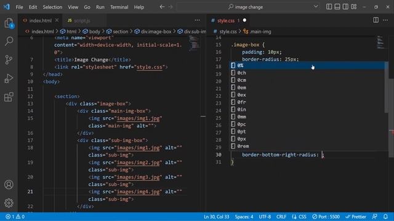Close the index.html tab

pyautogui.click(x=57, y=20)
